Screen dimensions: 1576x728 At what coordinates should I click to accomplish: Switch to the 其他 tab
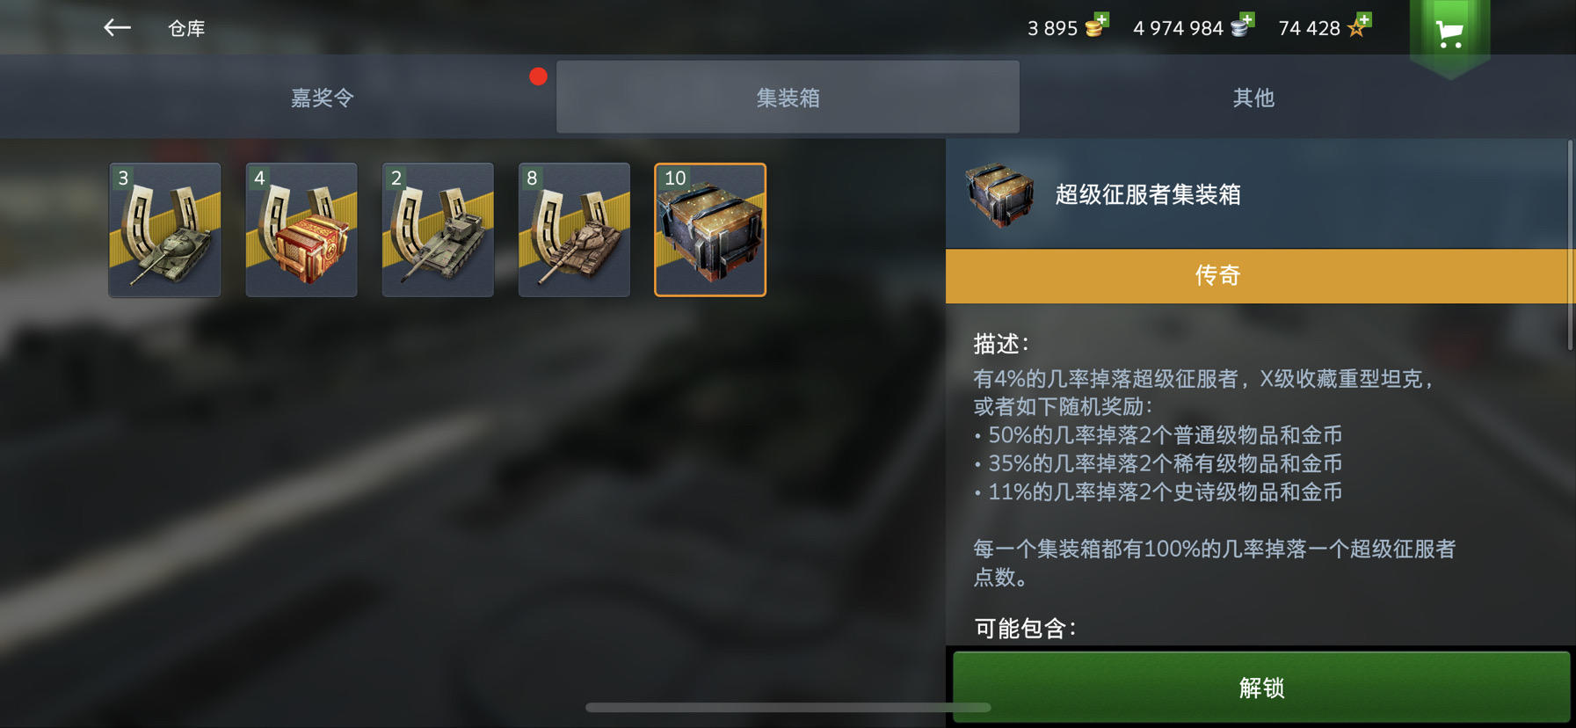coord(1253,98)
